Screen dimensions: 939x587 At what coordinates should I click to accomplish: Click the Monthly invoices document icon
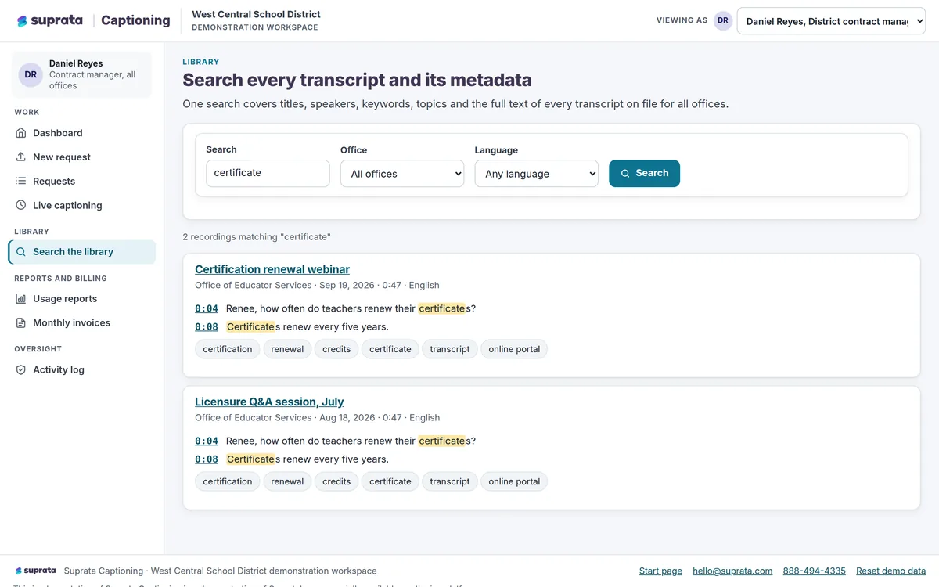tap(21, 323)
